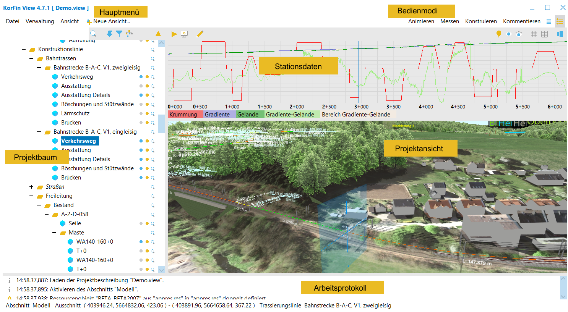
Task: Zoom to Lärmschutz using its magnifier icon
Action: pyautogui.click(x=153, y=114)
